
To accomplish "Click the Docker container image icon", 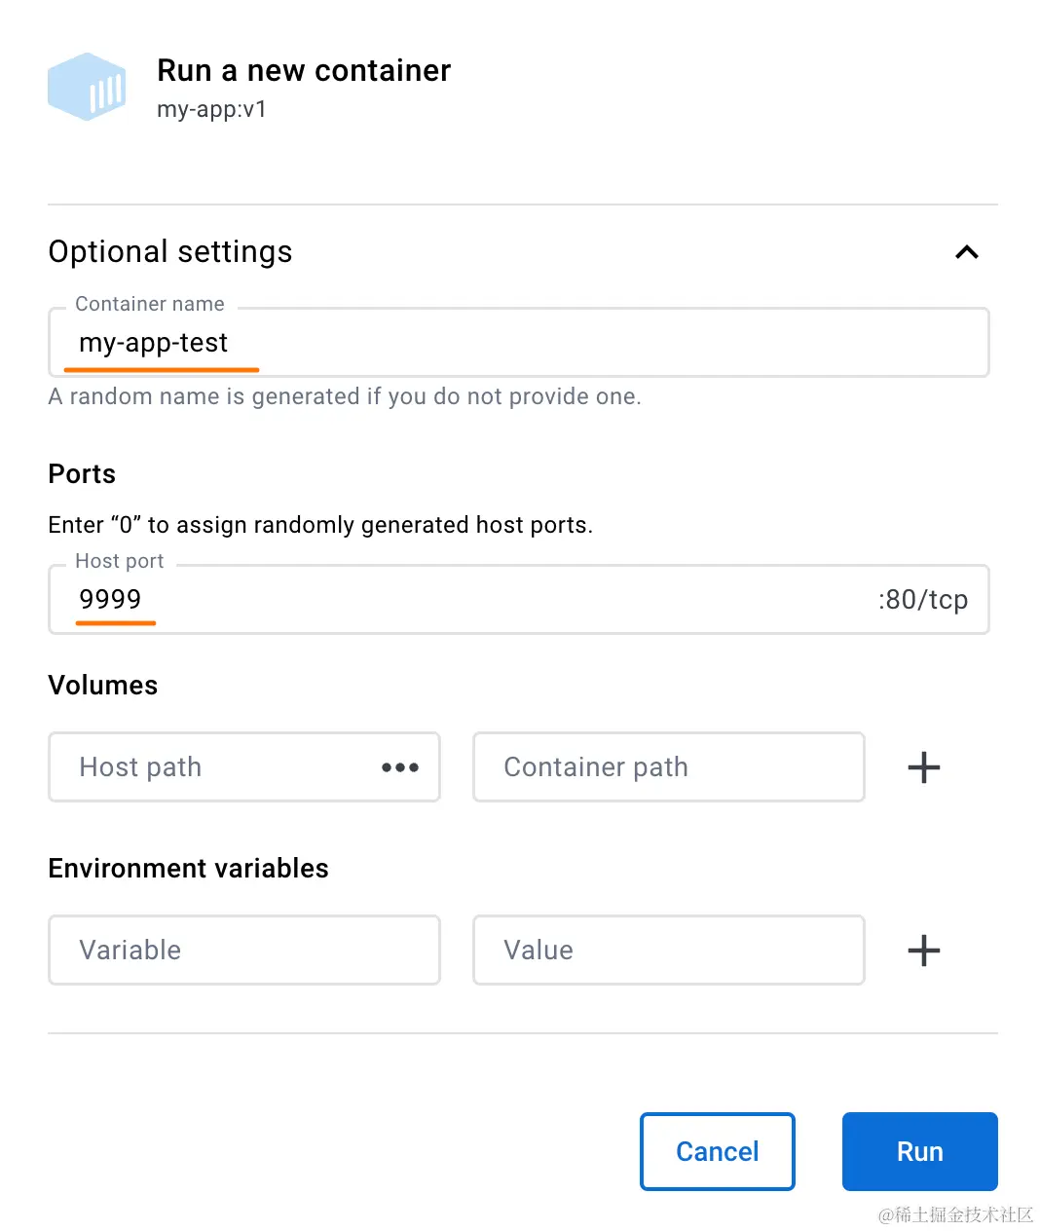I will (x=87, y=87).
